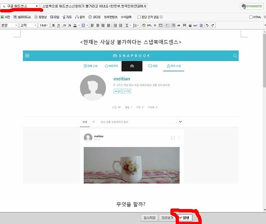This screenshot has width=266, height=224.
Task: Toggle strikethrough formatting in editor toolbar
Action: pyautogui.click(x=69, y=26)
